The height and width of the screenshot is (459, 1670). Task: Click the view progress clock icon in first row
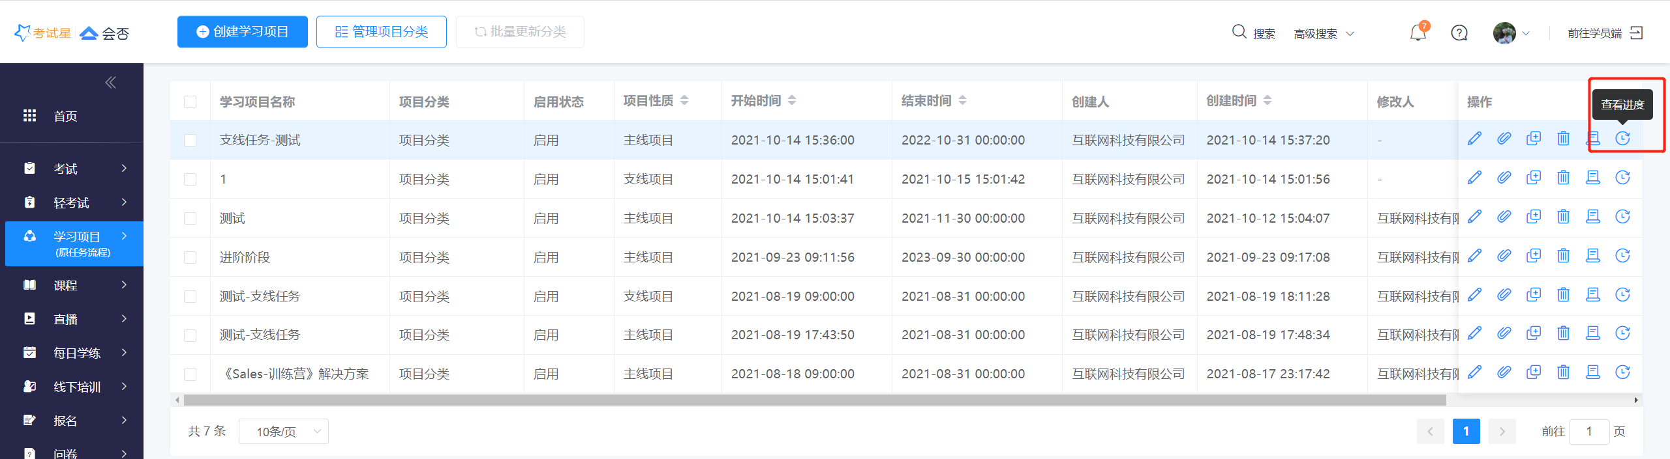click(x=1622, y=139)
